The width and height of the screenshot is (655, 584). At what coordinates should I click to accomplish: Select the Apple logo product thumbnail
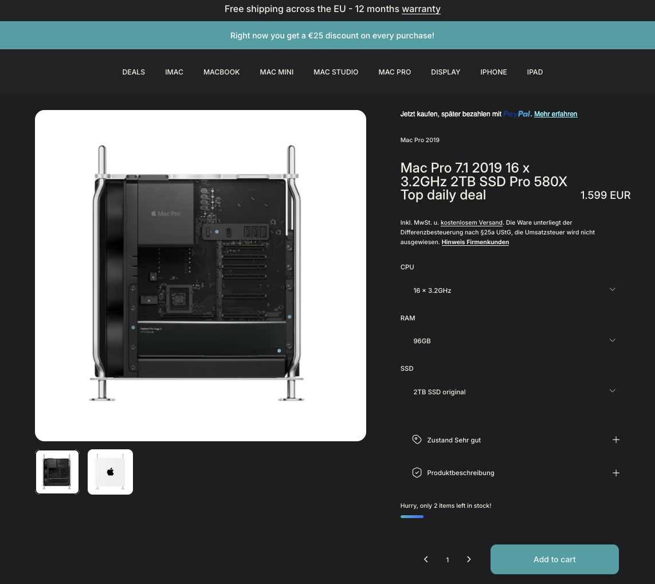click(110, 472)
